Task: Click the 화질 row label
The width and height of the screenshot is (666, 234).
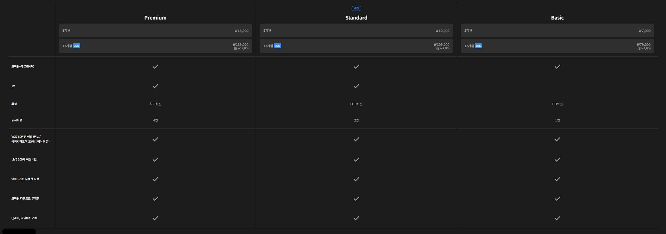Action: [x=14, y=104]
